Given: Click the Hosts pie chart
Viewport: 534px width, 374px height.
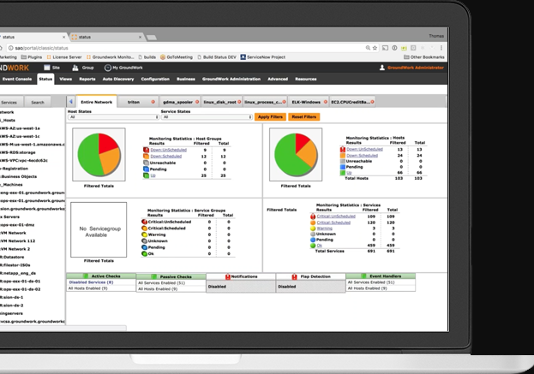Looking at the screenshot, I should (296, 154).
